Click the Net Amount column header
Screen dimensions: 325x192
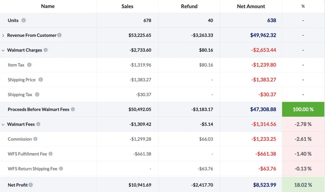pyautogui.click(x=251, y=6)
